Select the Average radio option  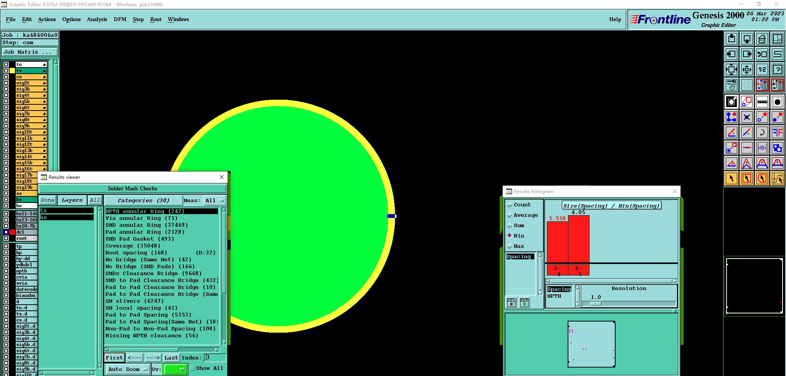pos(510,215)
